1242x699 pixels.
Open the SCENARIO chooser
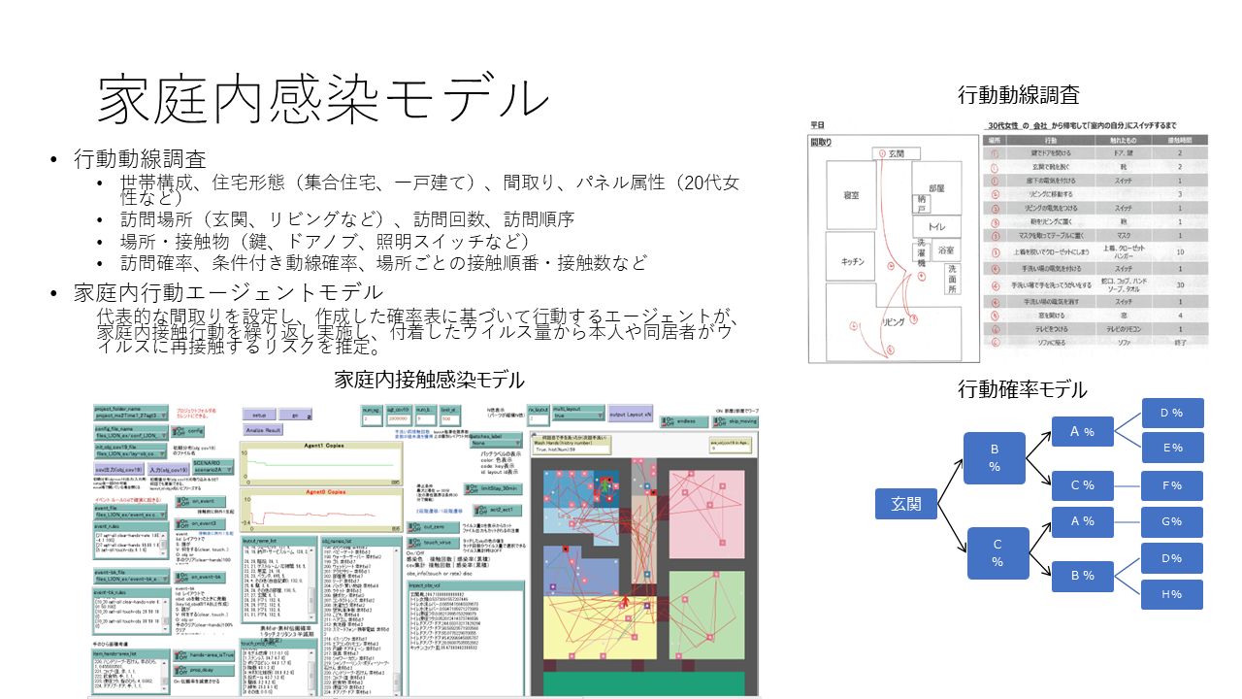pos(213,467)
